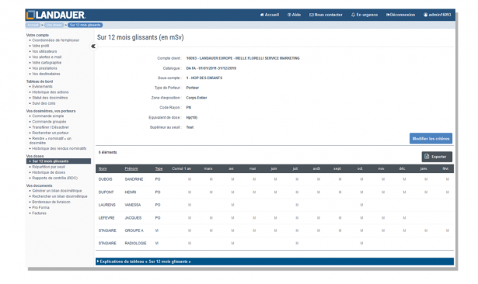Click Cumul 1 an column header

(181, 168)
